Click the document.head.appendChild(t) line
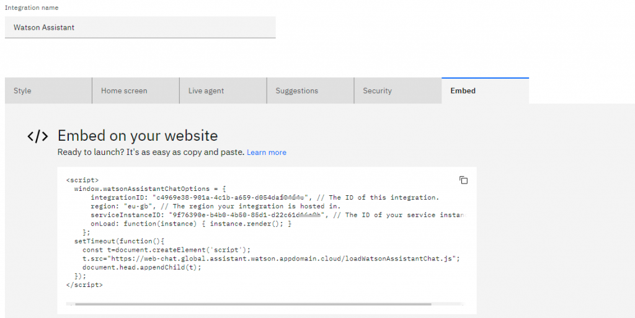635x318 pixels. tap(142, 267)
